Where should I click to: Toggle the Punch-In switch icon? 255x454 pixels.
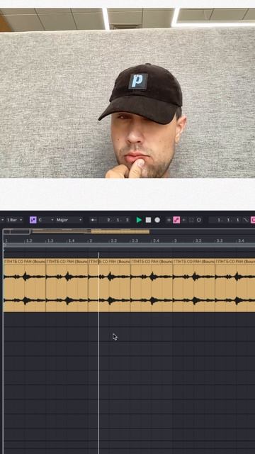coord(246,220)
